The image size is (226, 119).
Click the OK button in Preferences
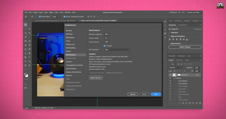[156, 94]
